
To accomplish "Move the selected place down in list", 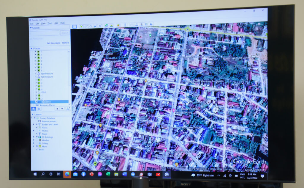I will 62,109.
